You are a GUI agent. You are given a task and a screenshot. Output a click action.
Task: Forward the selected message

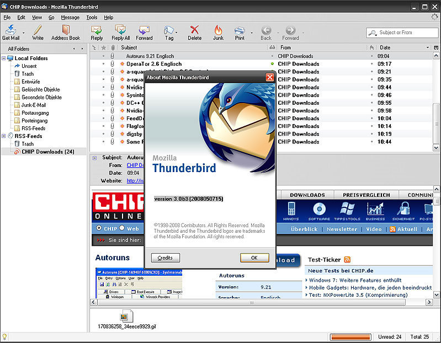tap(144, 30)
